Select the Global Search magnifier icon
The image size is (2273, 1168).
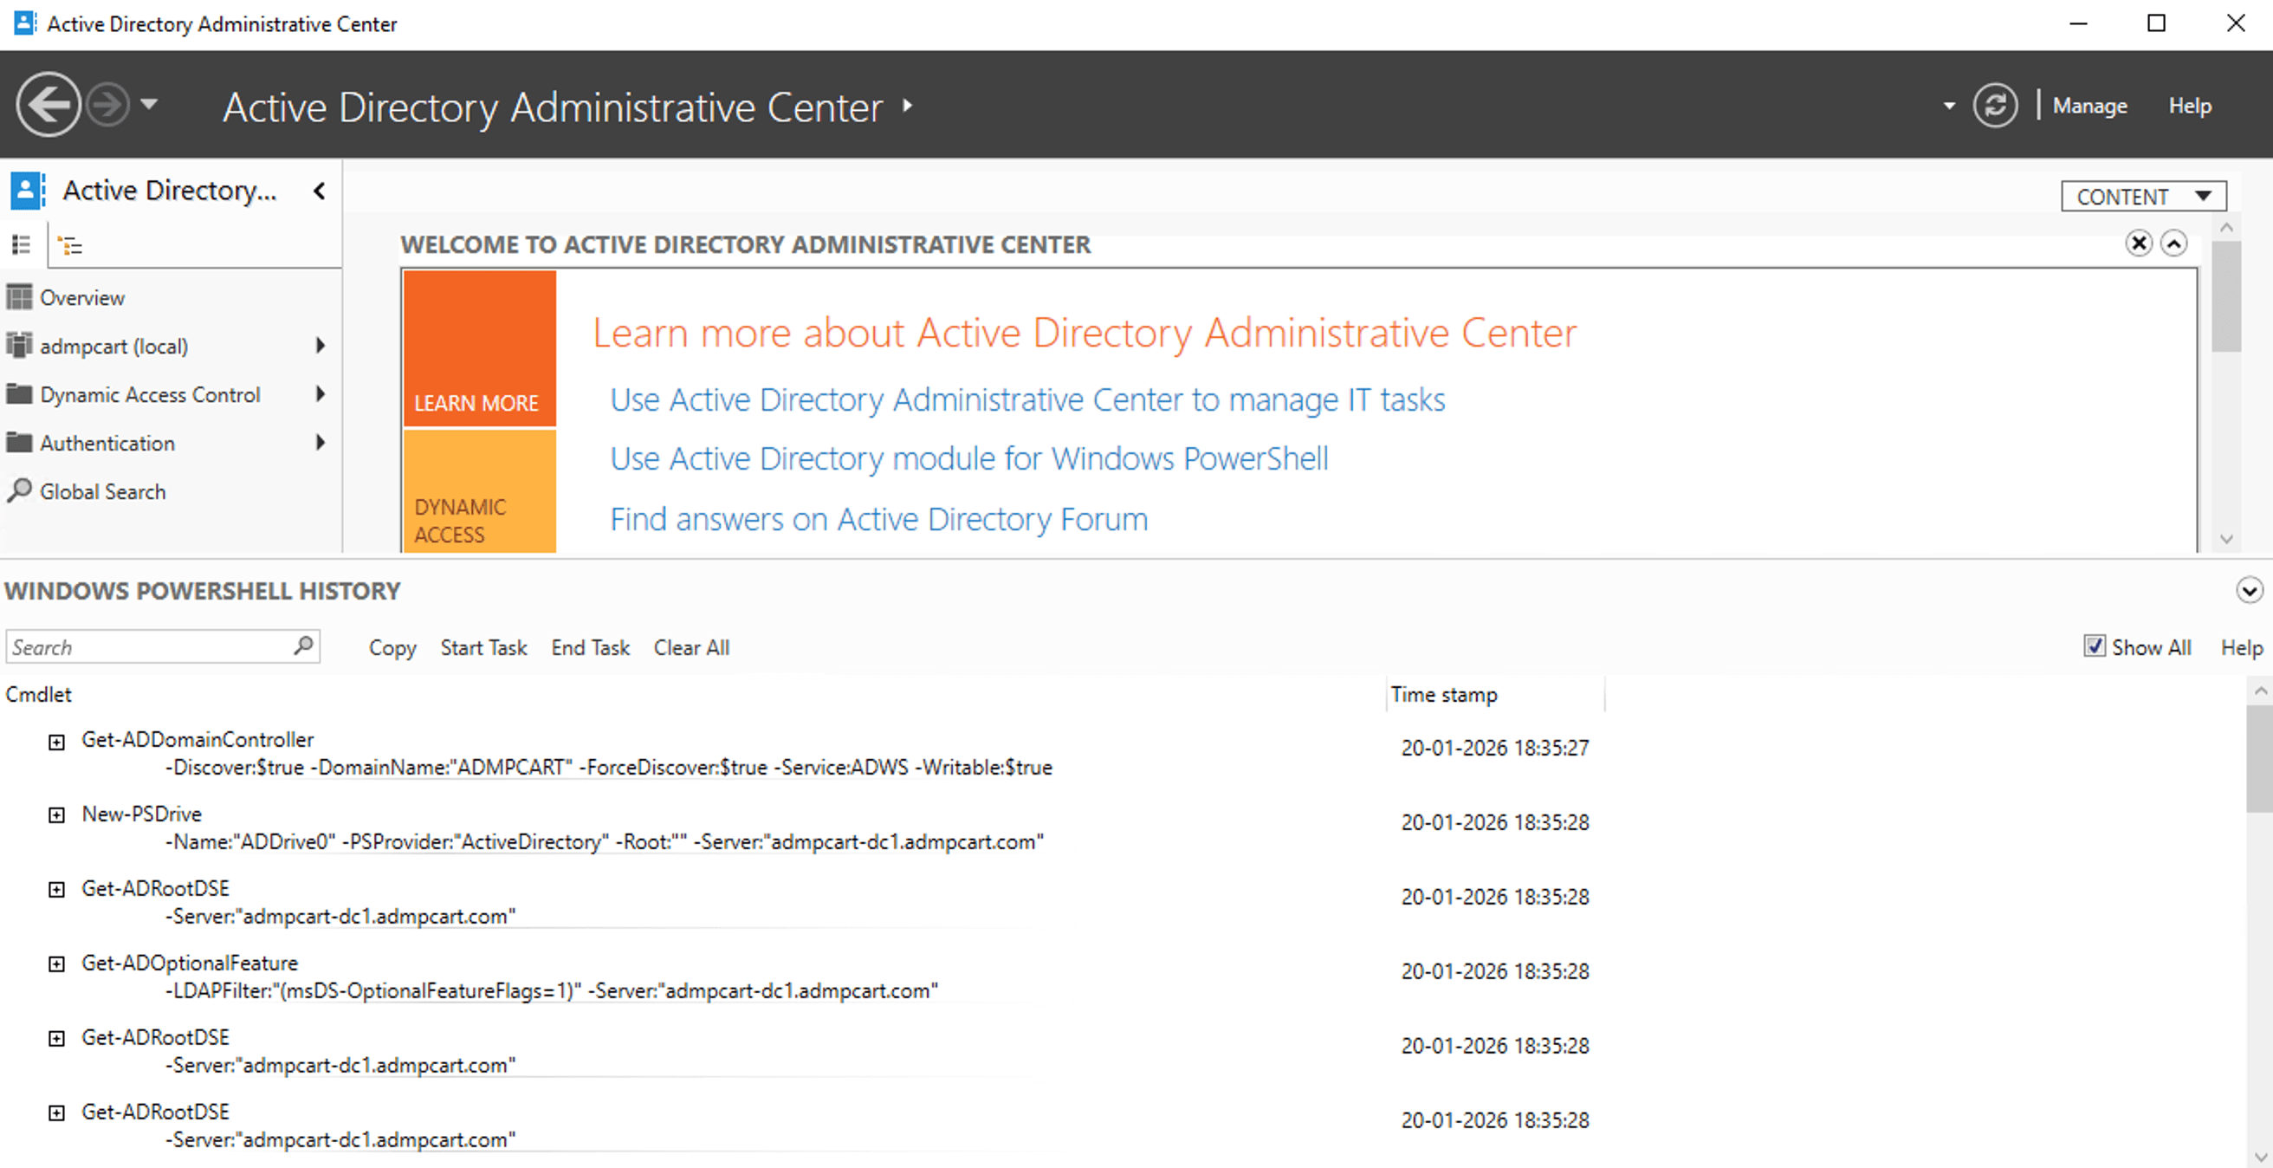[19, 491]
